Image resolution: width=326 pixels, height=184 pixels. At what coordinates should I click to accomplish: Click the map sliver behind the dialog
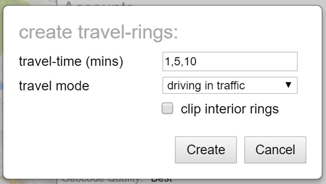(x=2, y=93)
